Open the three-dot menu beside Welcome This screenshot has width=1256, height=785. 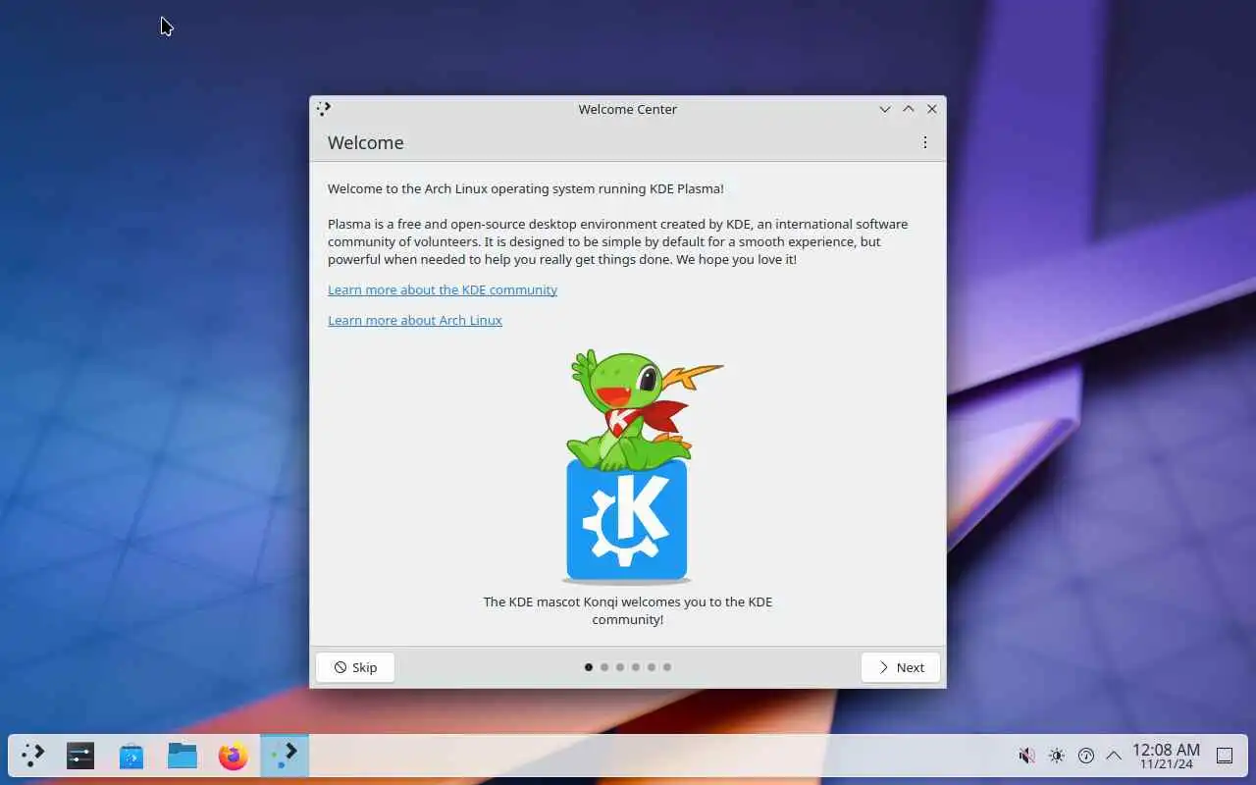point(924,142)
